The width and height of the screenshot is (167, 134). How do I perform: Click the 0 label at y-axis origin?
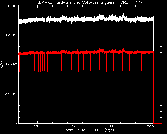click(x=16, y=122)
